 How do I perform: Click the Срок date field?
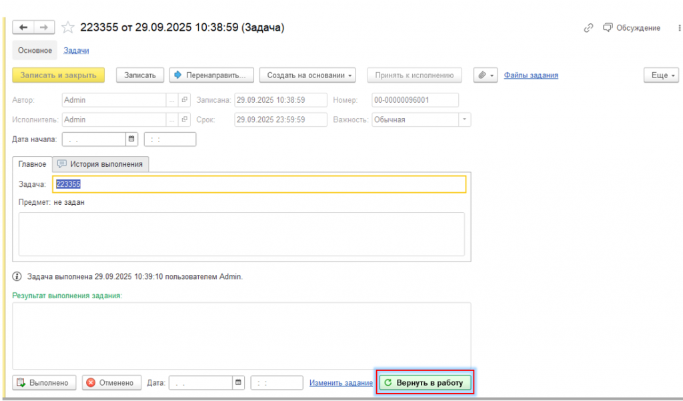point(281,119)
